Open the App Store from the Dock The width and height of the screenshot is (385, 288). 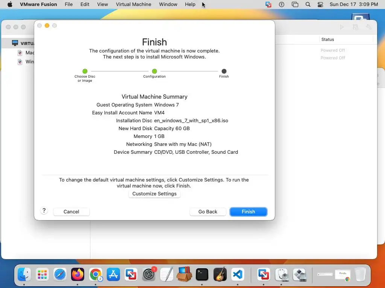coord(113,274)
